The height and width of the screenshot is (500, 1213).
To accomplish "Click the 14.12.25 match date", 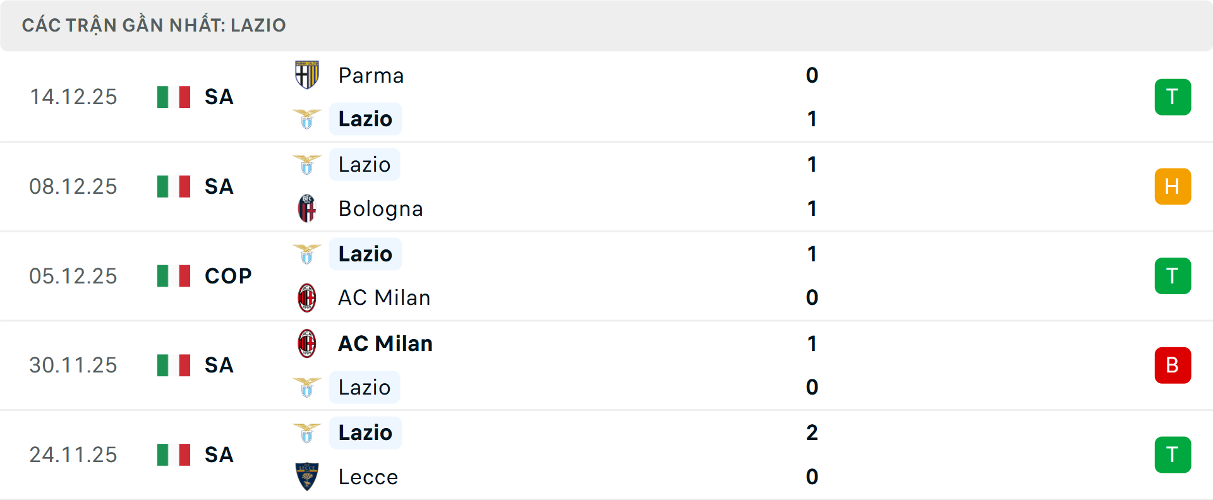I will [73, 97].
